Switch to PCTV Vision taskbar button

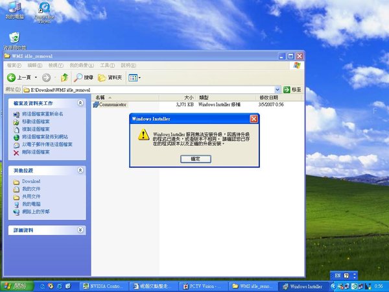[203, 287]
